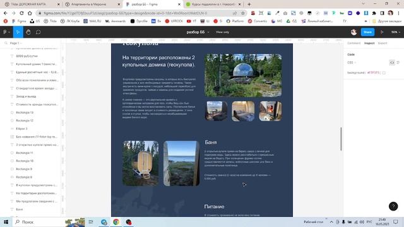Open Windows Start menu
Screen dimensions: 404x227
[6, 222]
